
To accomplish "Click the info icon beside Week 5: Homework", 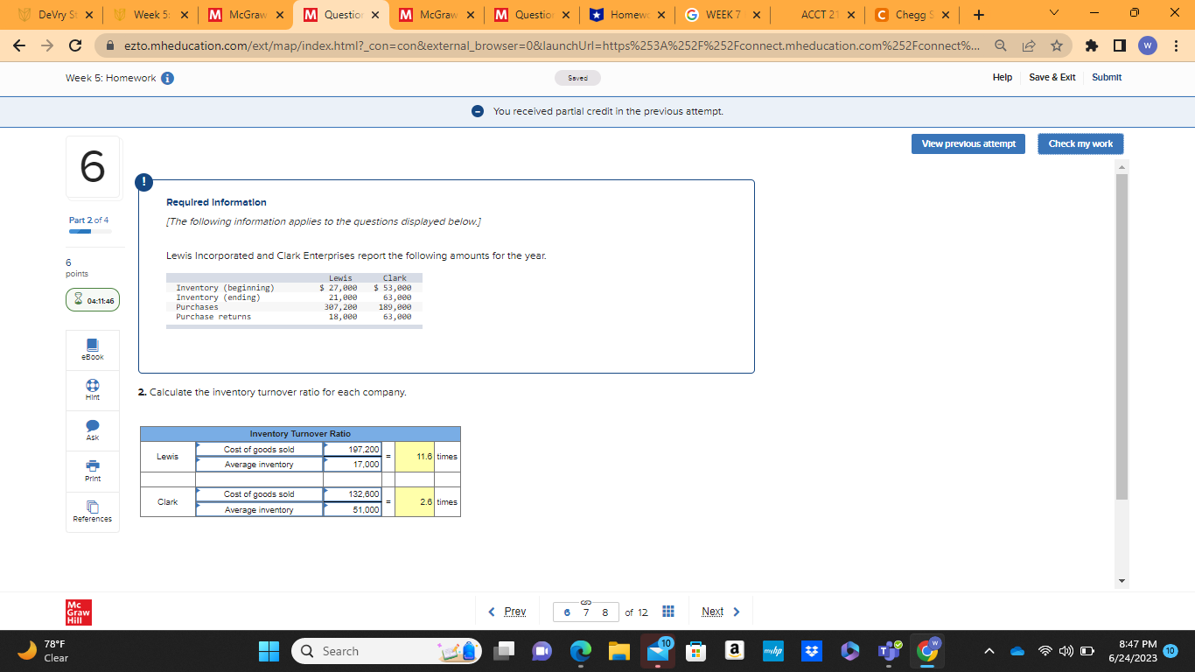I will pos(166,77).
